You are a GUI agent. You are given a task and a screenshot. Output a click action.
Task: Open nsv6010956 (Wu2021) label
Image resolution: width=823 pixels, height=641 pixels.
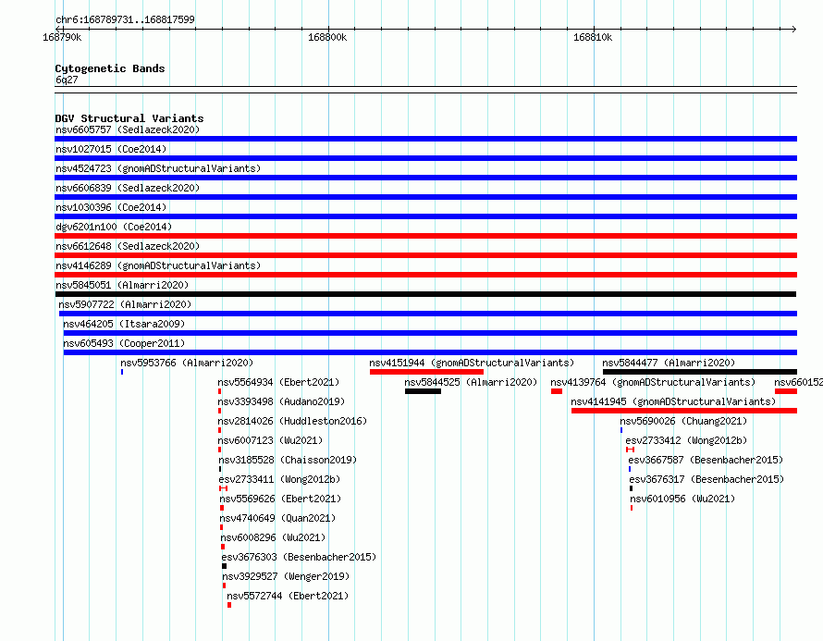682,499
